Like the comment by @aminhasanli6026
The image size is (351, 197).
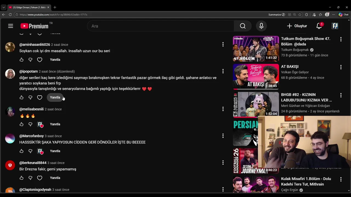point(22,60)
